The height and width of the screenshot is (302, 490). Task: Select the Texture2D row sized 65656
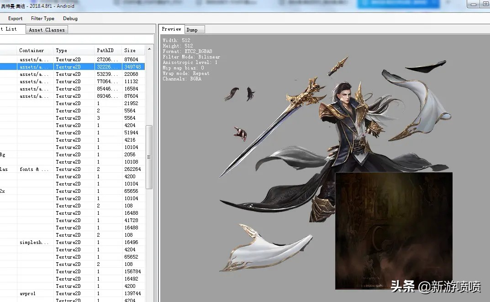point(73,191)
